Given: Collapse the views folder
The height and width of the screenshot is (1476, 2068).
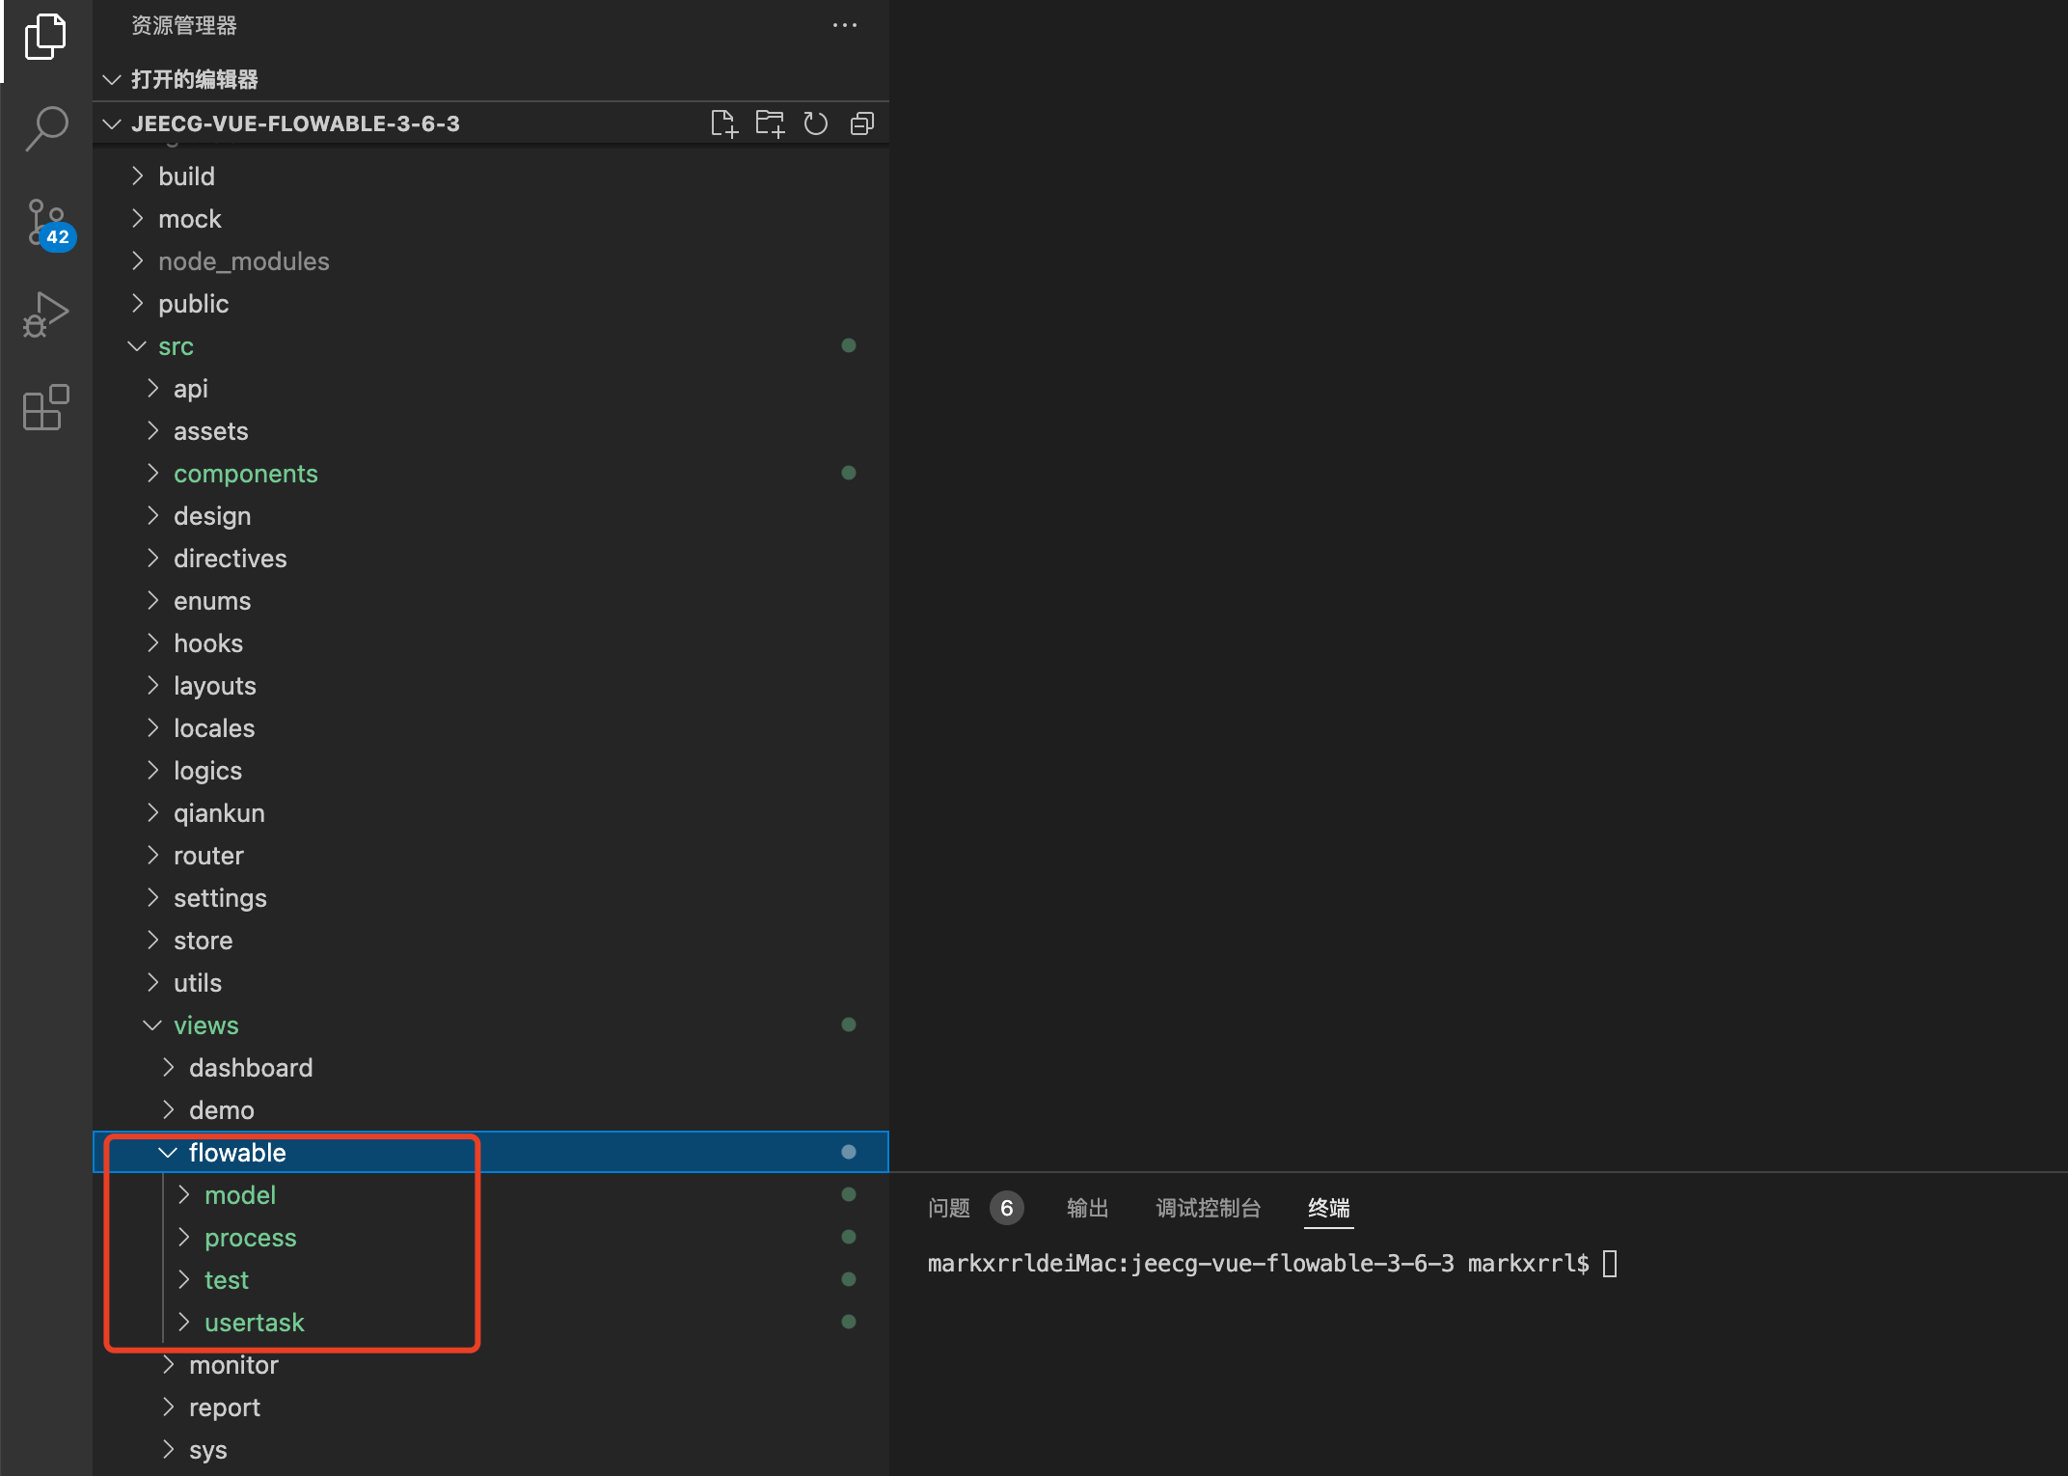Looking at the screenshot, I should (x=490, y=1025).
